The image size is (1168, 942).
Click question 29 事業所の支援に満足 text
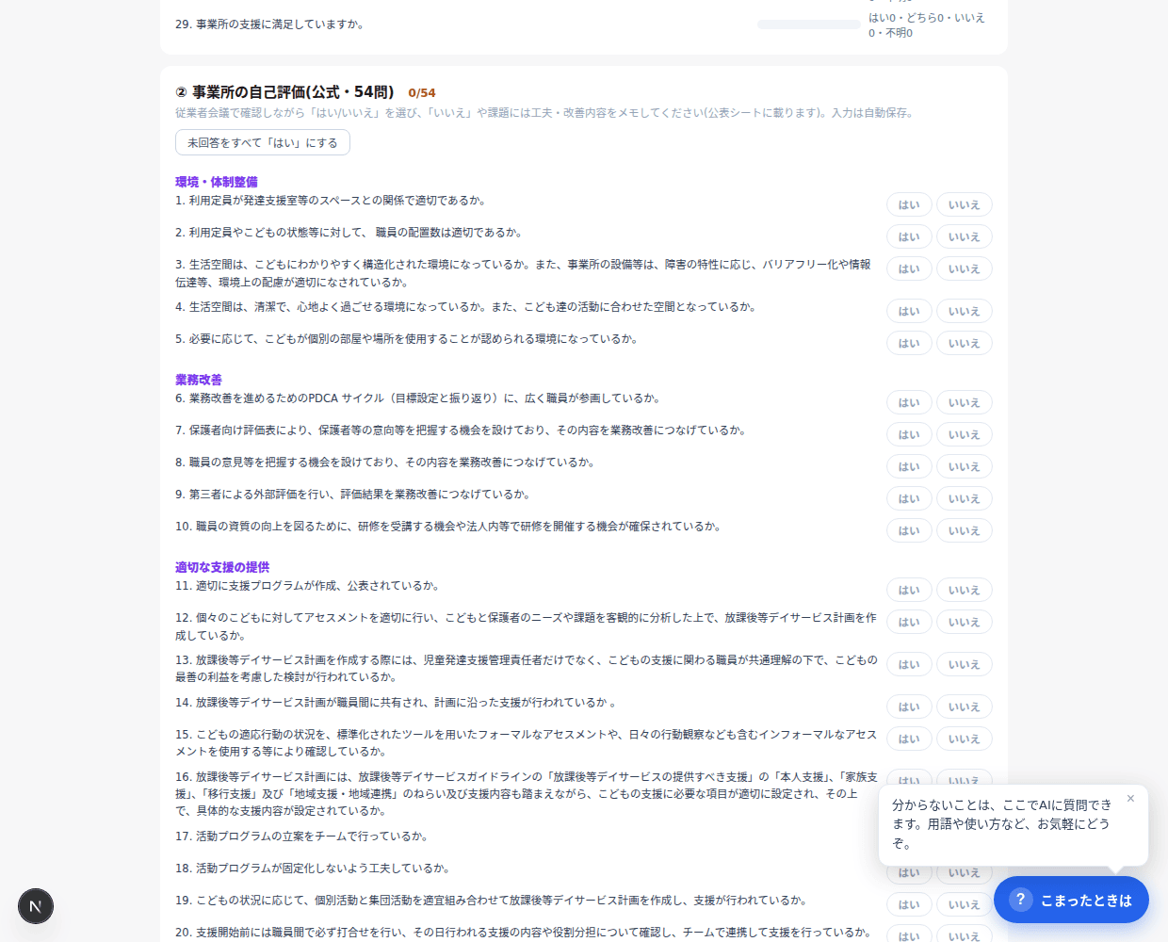[270, 24]
